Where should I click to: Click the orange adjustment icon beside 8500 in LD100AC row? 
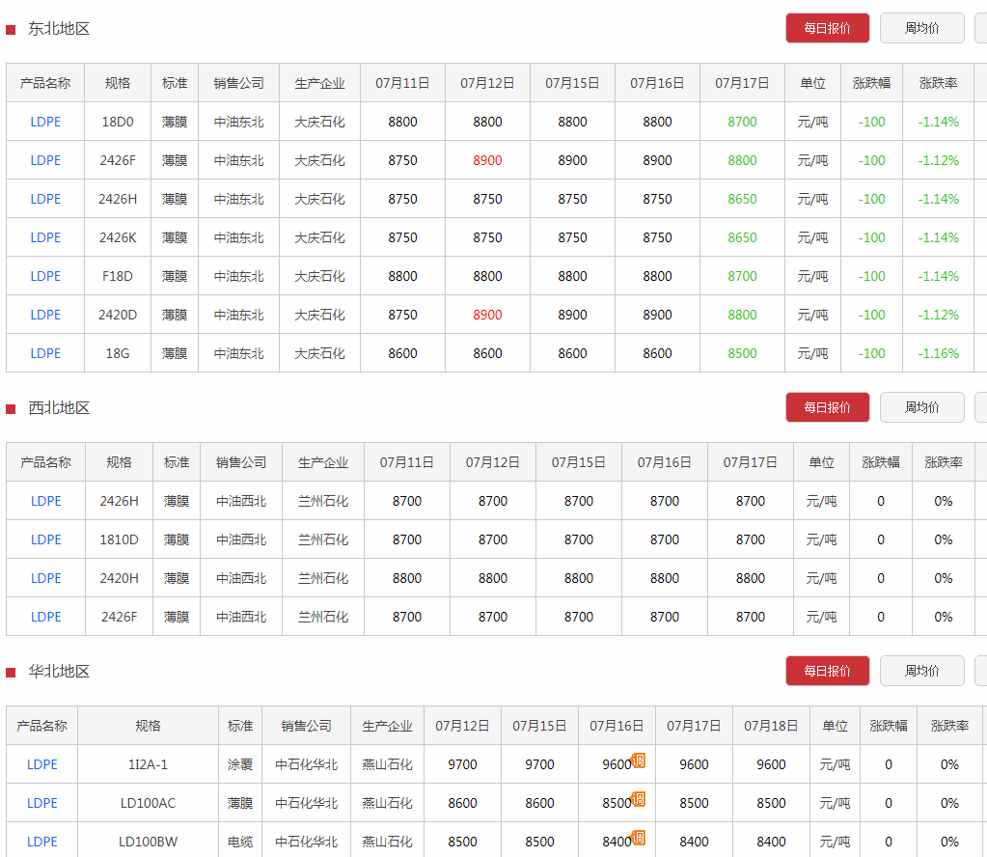639,799
